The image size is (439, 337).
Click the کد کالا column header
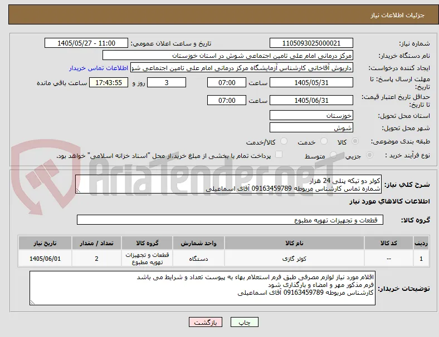tap(389, 243)
